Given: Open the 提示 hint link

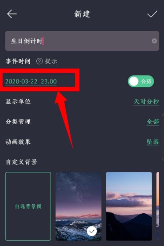Looking at the screenshot, I should tap(51, 61).
